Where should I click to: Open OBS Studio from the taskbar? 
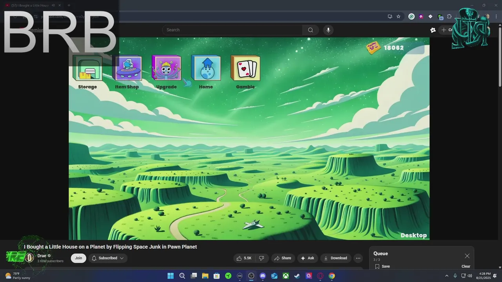pyautogui.click(x=251, y=276)
